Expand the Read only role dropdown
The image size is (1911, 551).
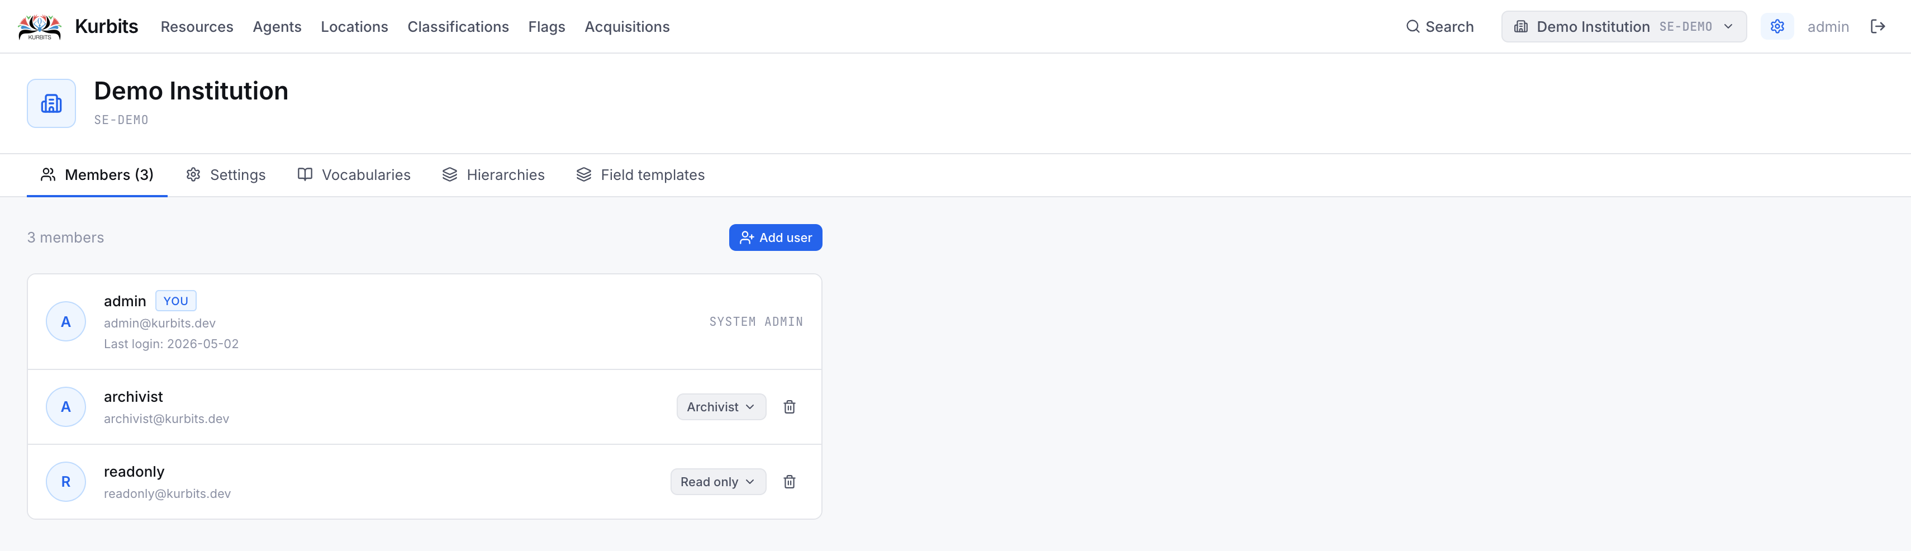click(717, 481)
